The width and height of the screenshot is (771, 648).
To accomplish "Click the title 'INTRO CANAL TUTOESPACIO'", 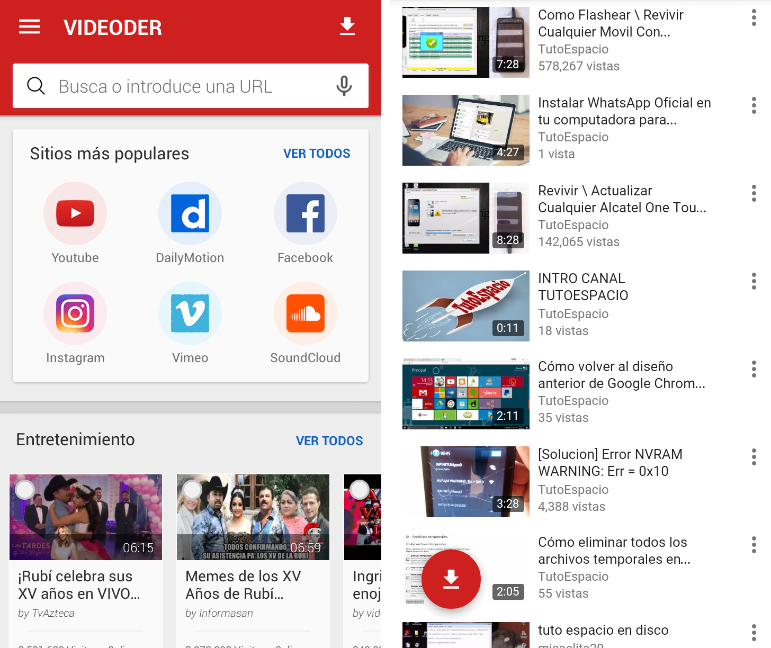I will pyautogui.click(x=583, y=287).
